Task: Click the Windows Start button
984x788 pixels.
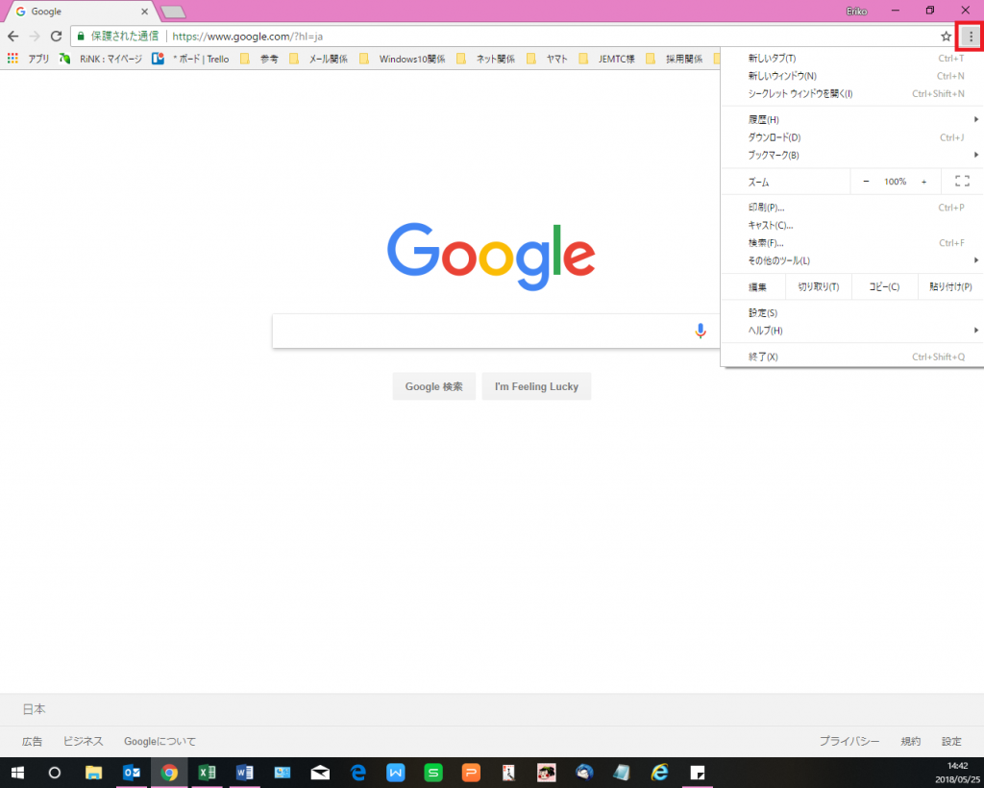Action: [17, 773]
